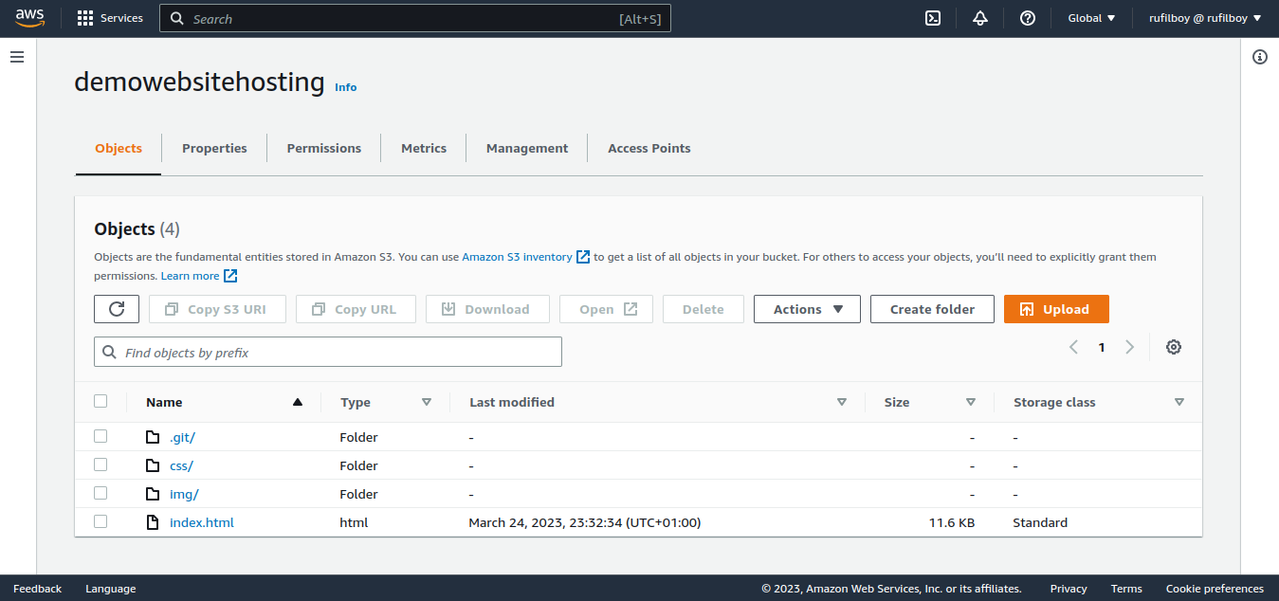1279x601 pixels.
Task: Open the AWS home logo
Action: pyautogui.click(x=29, y=18)
